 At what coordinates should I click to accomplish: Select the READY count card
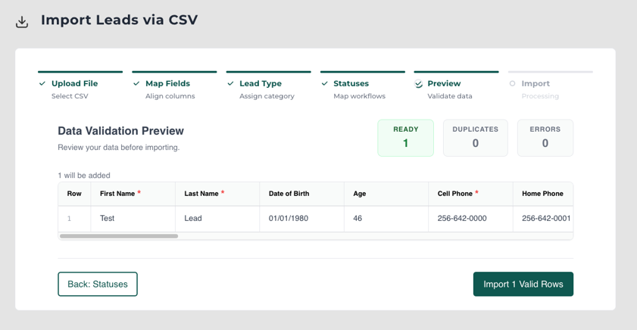(405, 138)
